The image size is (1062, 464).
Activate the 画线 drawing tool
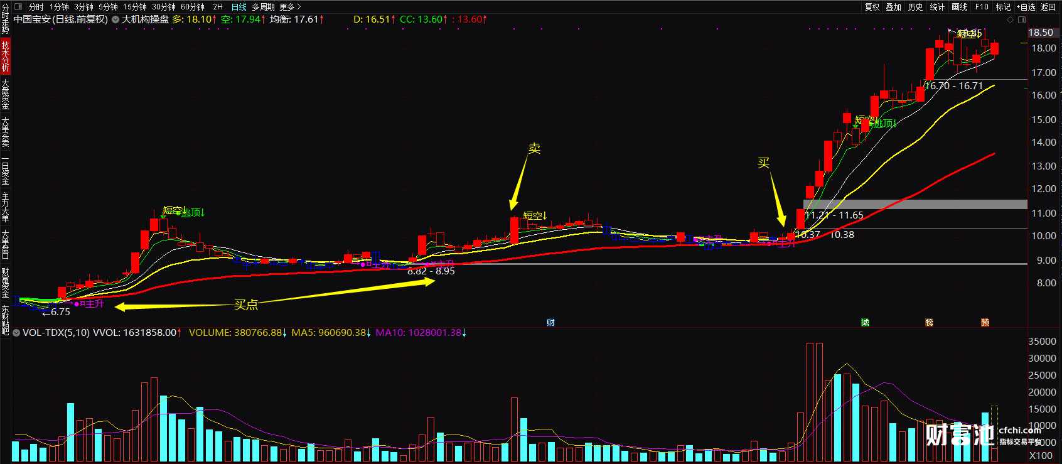pyautogui.click(x=959, y=7)
